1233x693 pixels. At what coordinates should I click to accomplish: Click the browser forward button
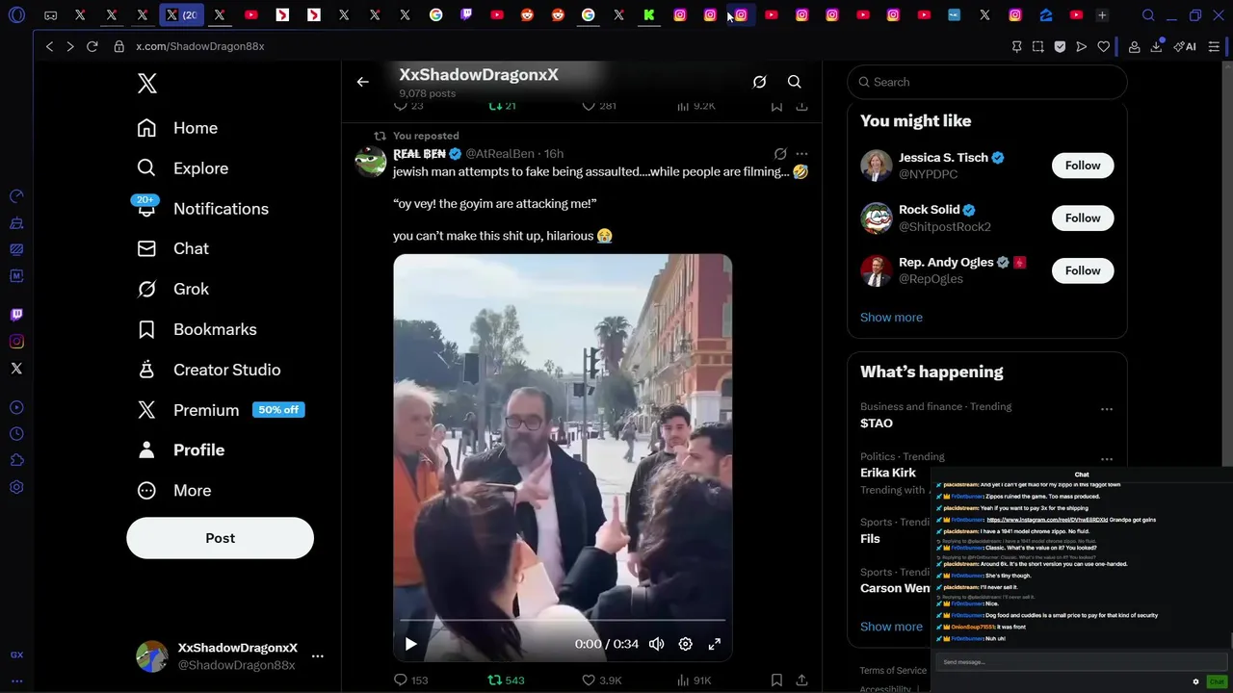pos(69,46)
